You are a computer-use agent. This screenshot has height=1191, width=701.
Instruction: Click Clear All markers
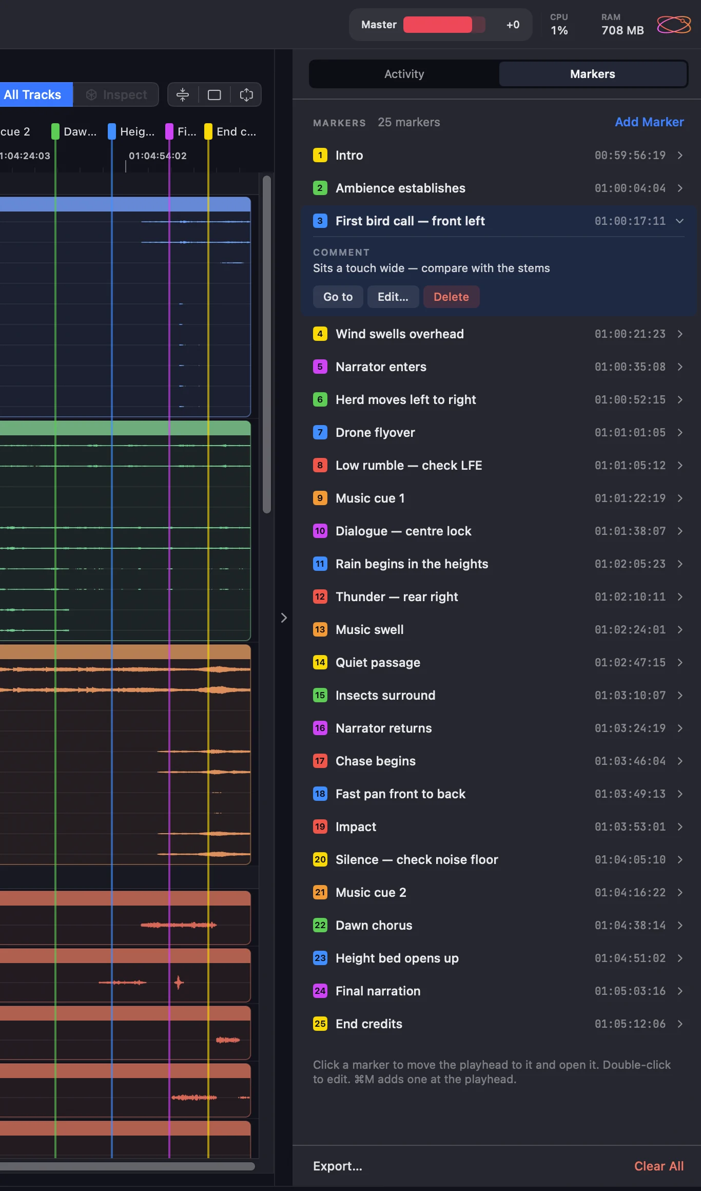click(x=659, y=1166)
